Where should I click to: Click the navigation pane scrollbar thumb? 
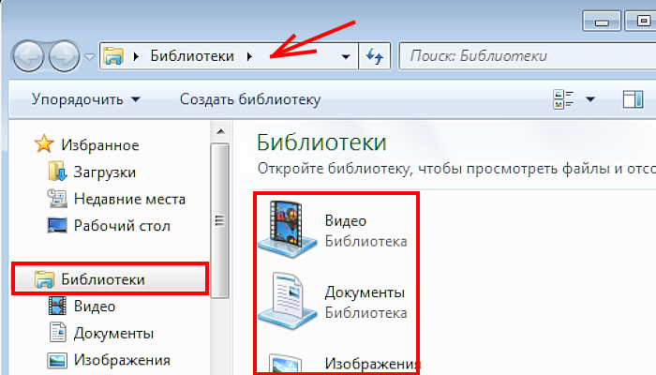point(220,220)
